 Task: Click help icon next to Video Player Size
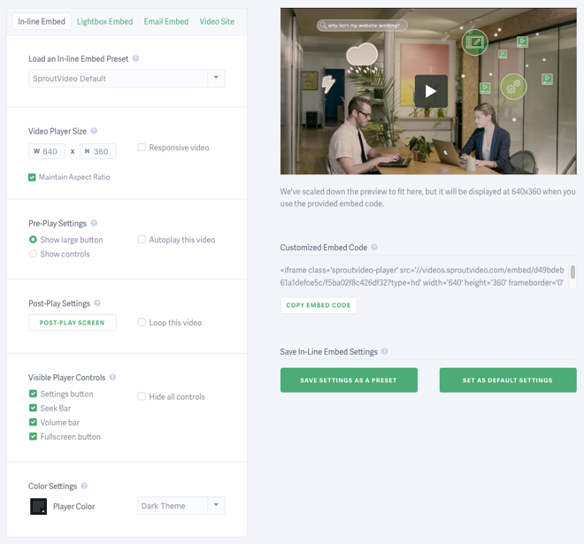coord(94,131)
